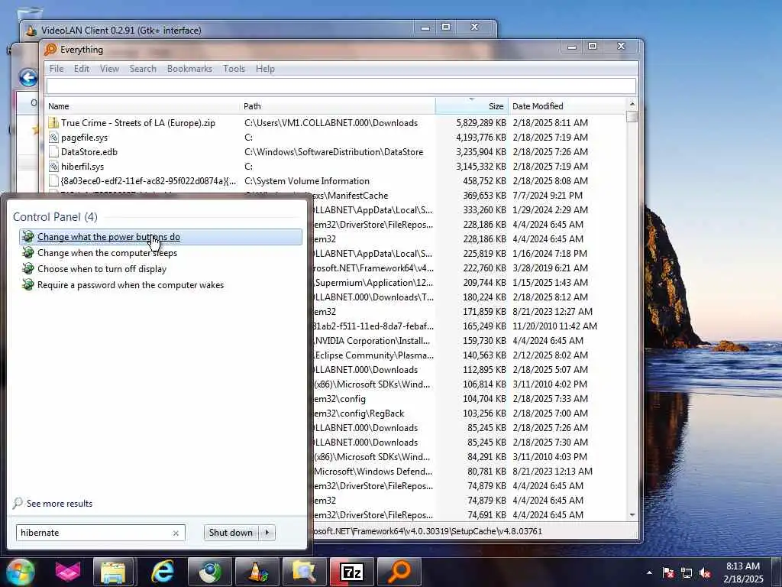The width and height of the screenshot is (782, 587).
Task: Click the pagefile.sys file icon
Action: pyautogui.click(x=53, y=138)
